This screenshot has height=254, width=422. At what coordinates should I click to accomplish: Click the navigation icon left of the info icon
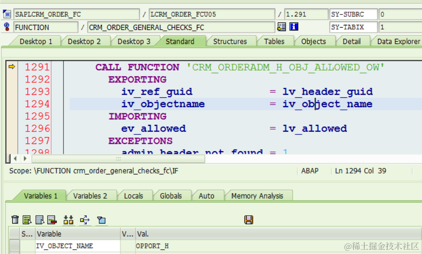pos(281,27)
